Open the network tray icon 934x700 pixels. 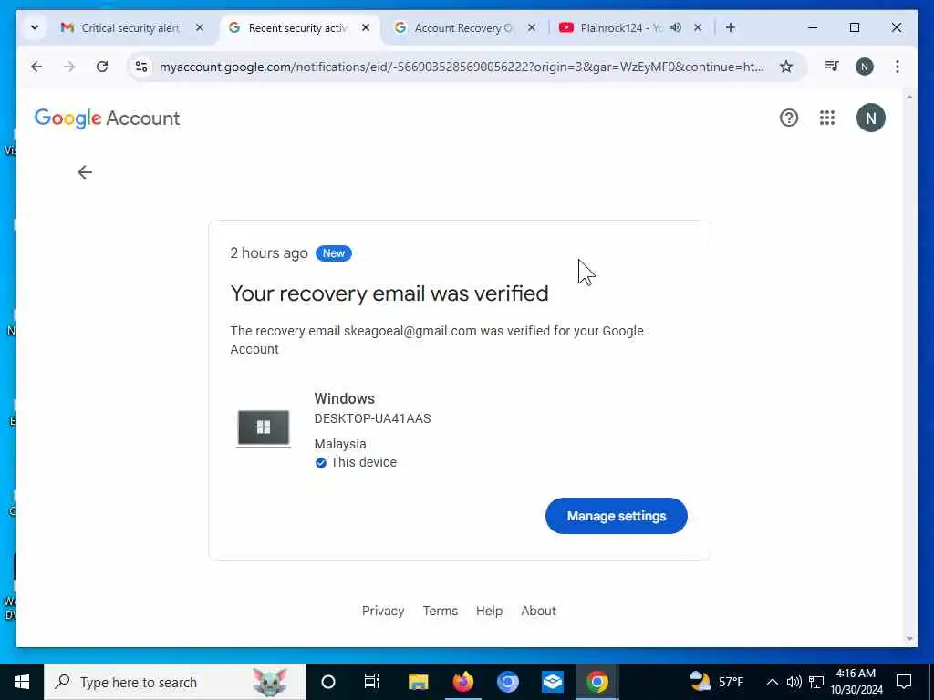tap(816, 682)
